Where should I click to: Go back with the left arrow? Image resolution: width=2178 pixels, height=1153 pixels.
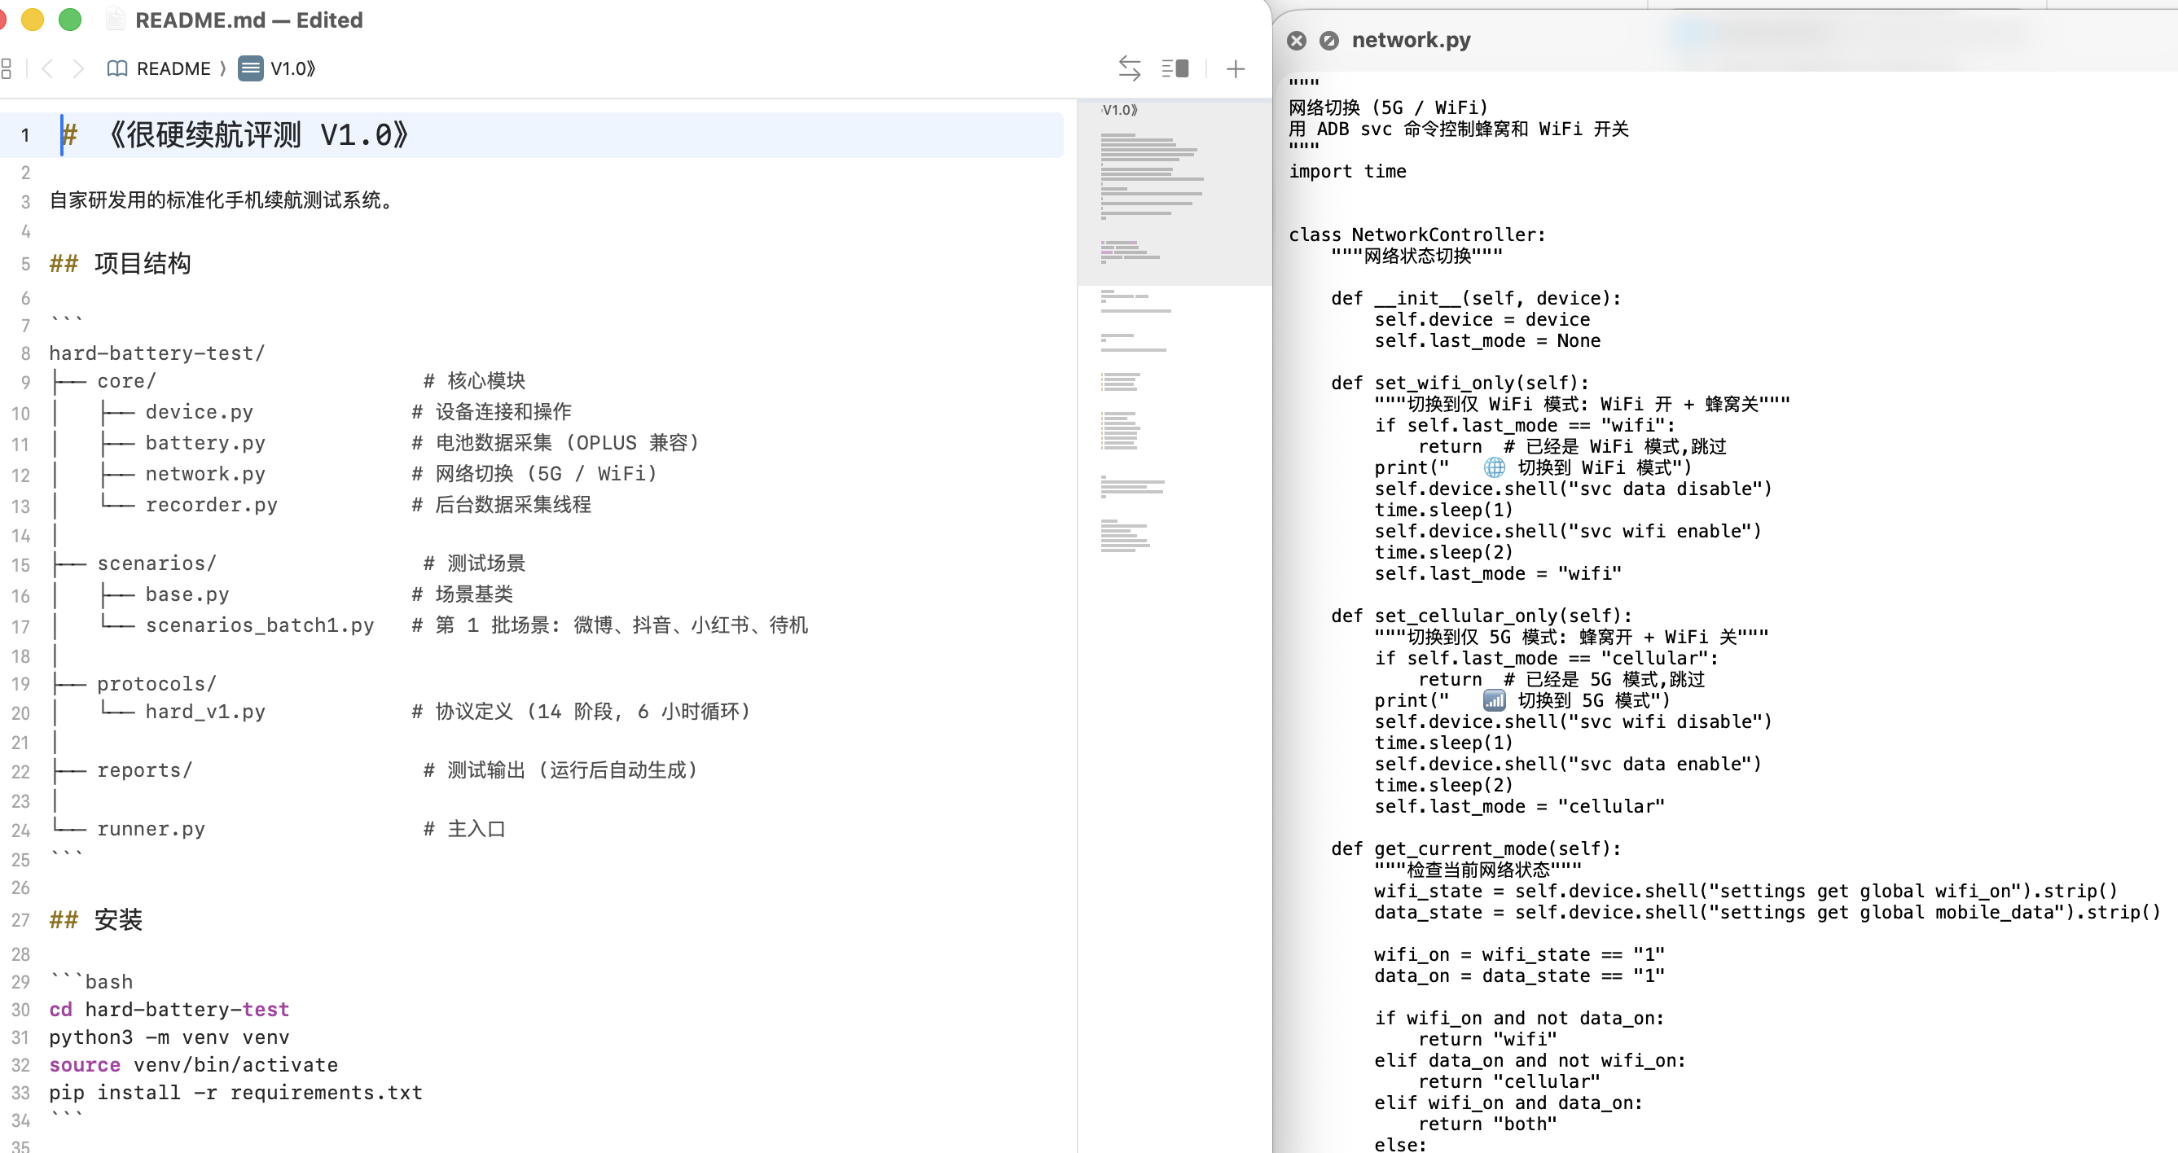[47, 68]
